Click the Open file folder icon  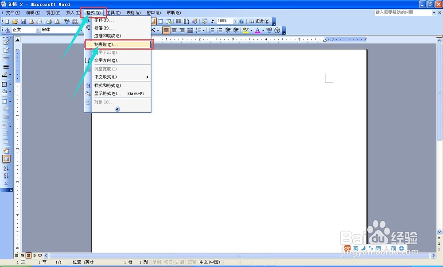[x=15, y=21]
